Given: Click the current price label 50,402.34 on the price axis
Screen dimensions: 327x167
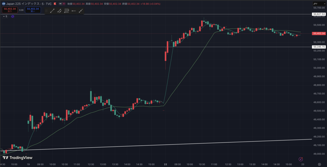Looking at the screenshot, I should 319,33.
